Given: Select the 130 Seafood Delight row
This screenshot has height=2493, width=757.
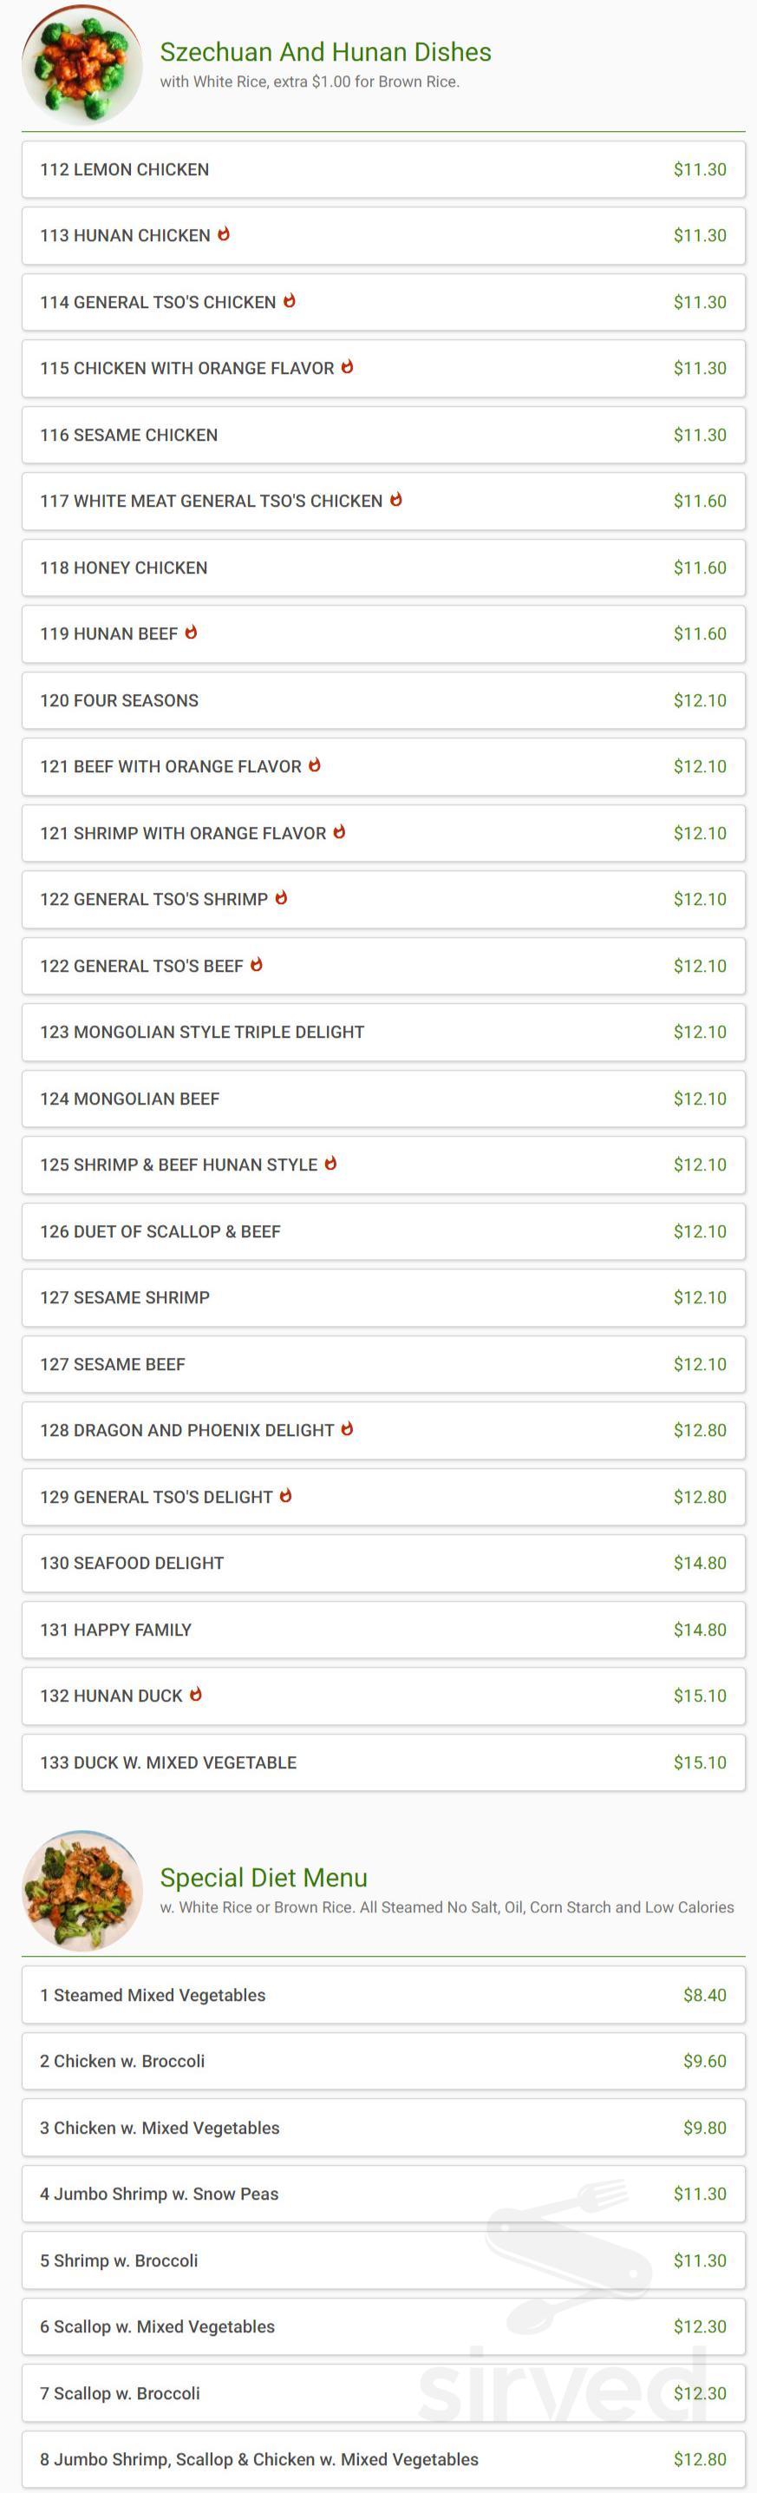Looking at the screenshot, I should tap(378, 1563).
